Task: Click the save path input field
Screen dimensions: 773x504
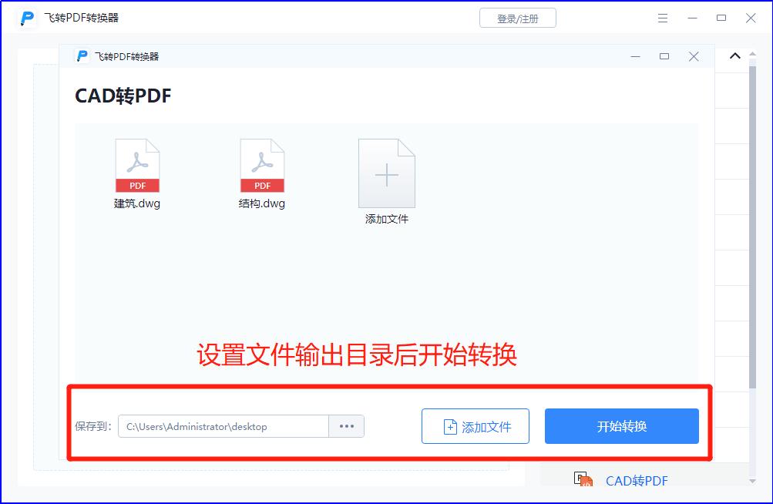Action: coord(223,425)
